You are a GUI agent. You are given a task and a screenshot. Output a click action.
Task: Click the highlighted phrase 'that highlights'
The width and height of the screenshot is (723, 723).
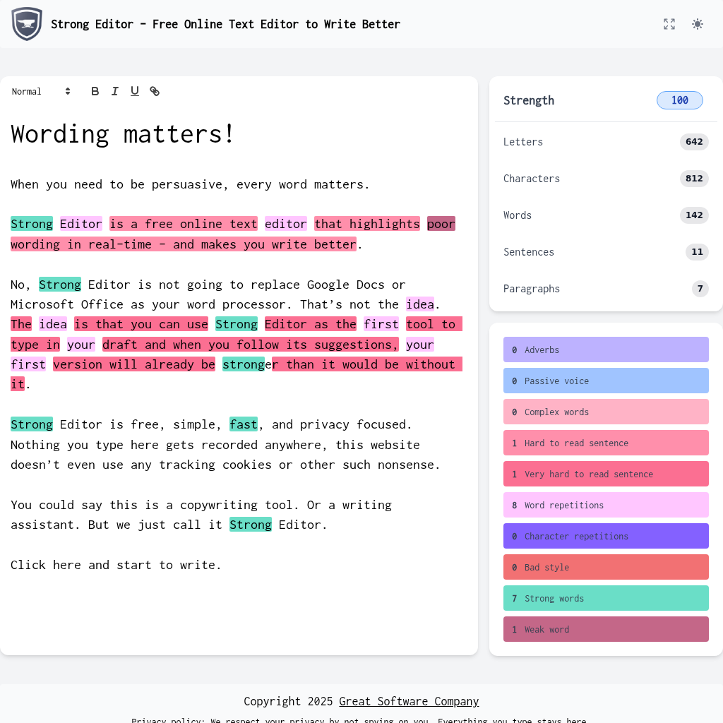point(367,224)
